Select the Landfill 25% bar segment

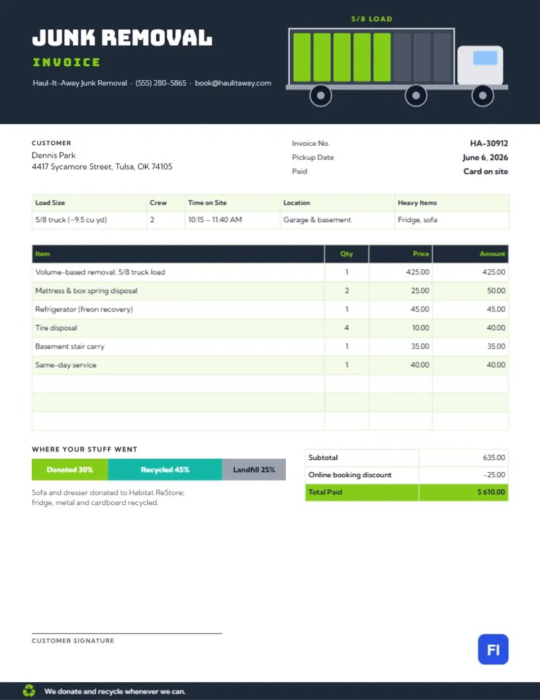tap(254, 469)
